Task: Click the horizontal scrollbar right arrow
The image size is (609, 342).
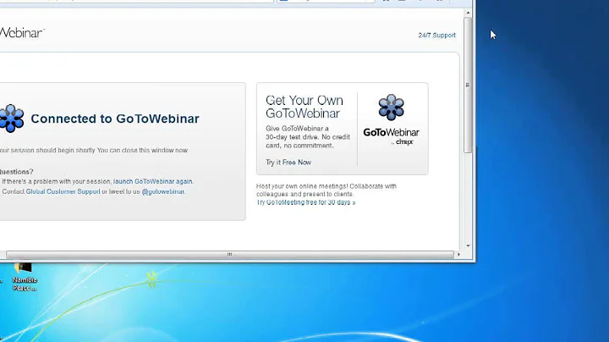Action: [x=458, y=255]
